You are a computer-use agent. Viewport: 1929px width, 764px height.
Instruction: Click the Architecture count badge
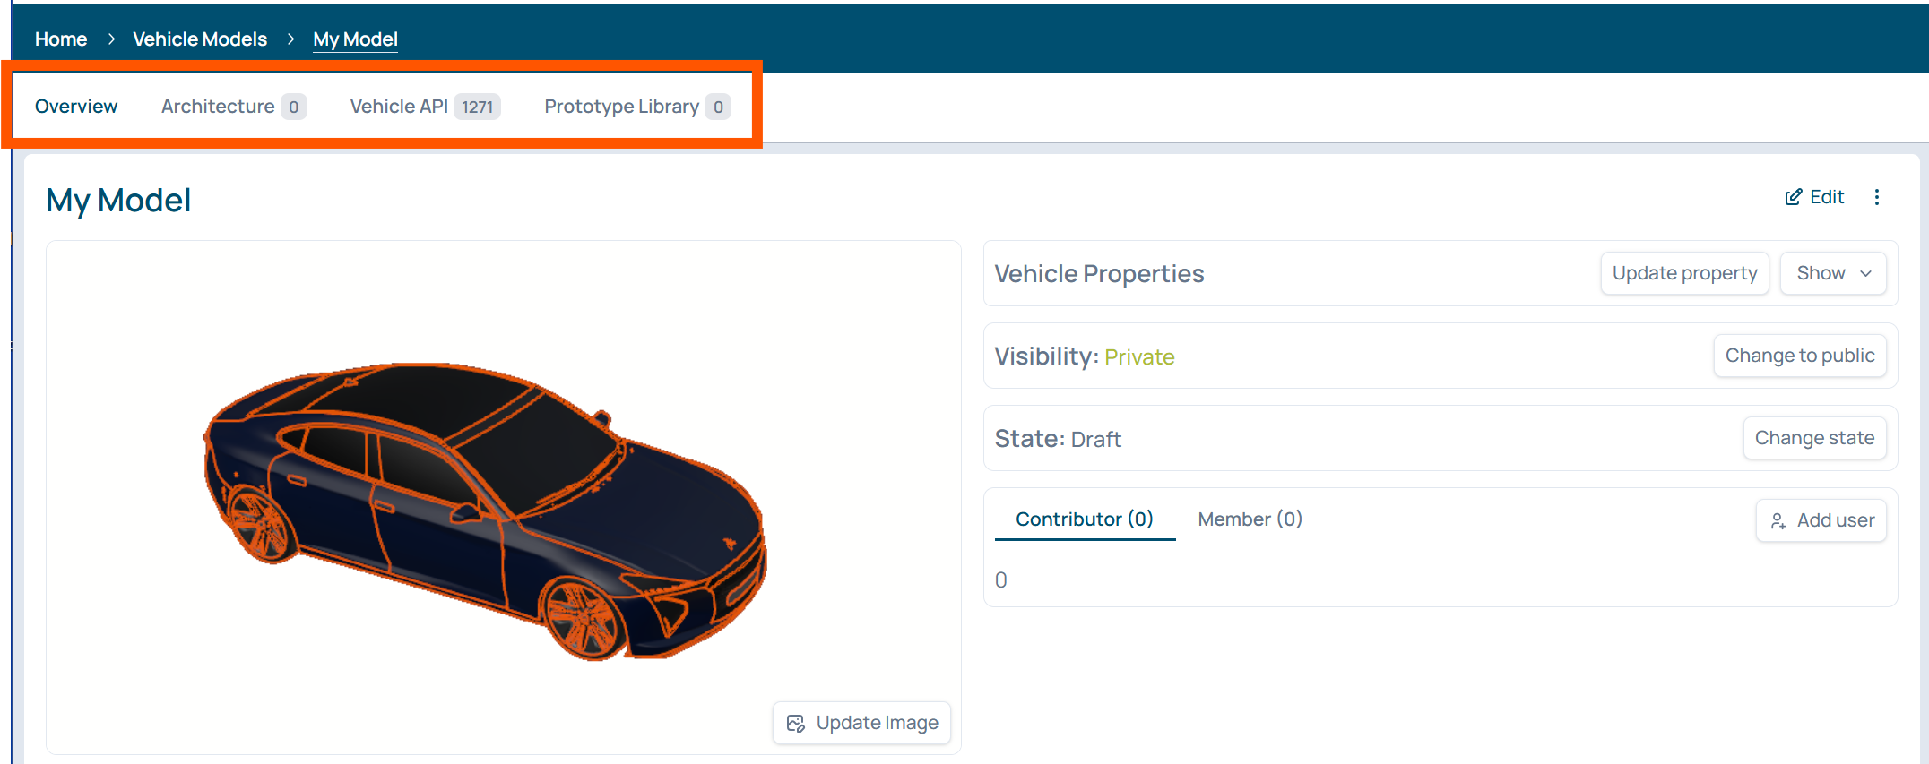(x=293, y=107)
